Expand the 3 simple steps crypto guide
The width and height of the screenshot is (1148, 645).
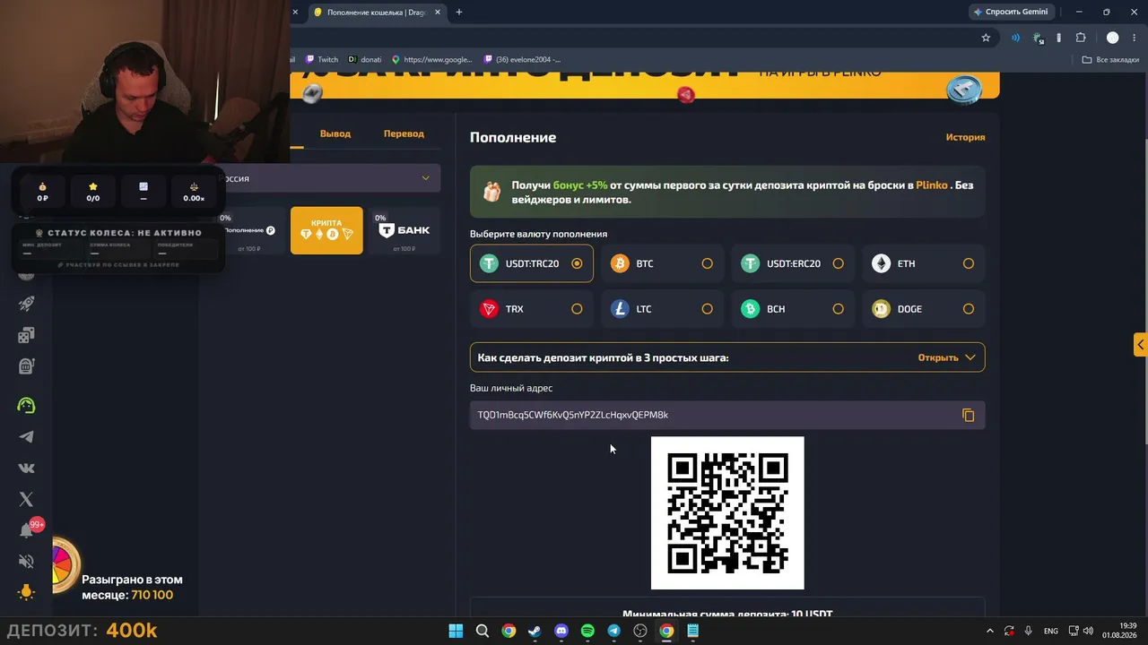[727, 357]
